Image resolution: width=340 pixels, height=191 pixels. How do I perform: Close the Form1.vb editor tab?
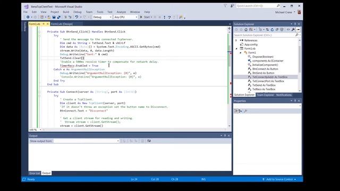48,24
